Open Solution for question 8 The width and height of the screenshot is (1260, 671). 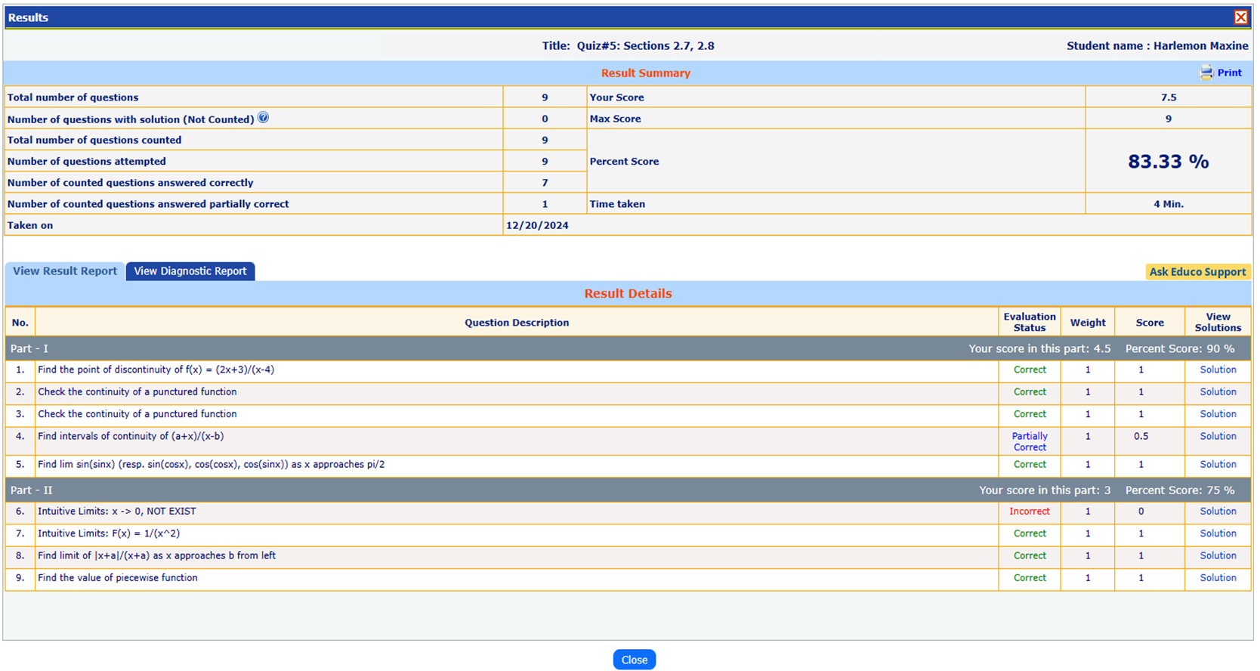tap(1218, 555)
